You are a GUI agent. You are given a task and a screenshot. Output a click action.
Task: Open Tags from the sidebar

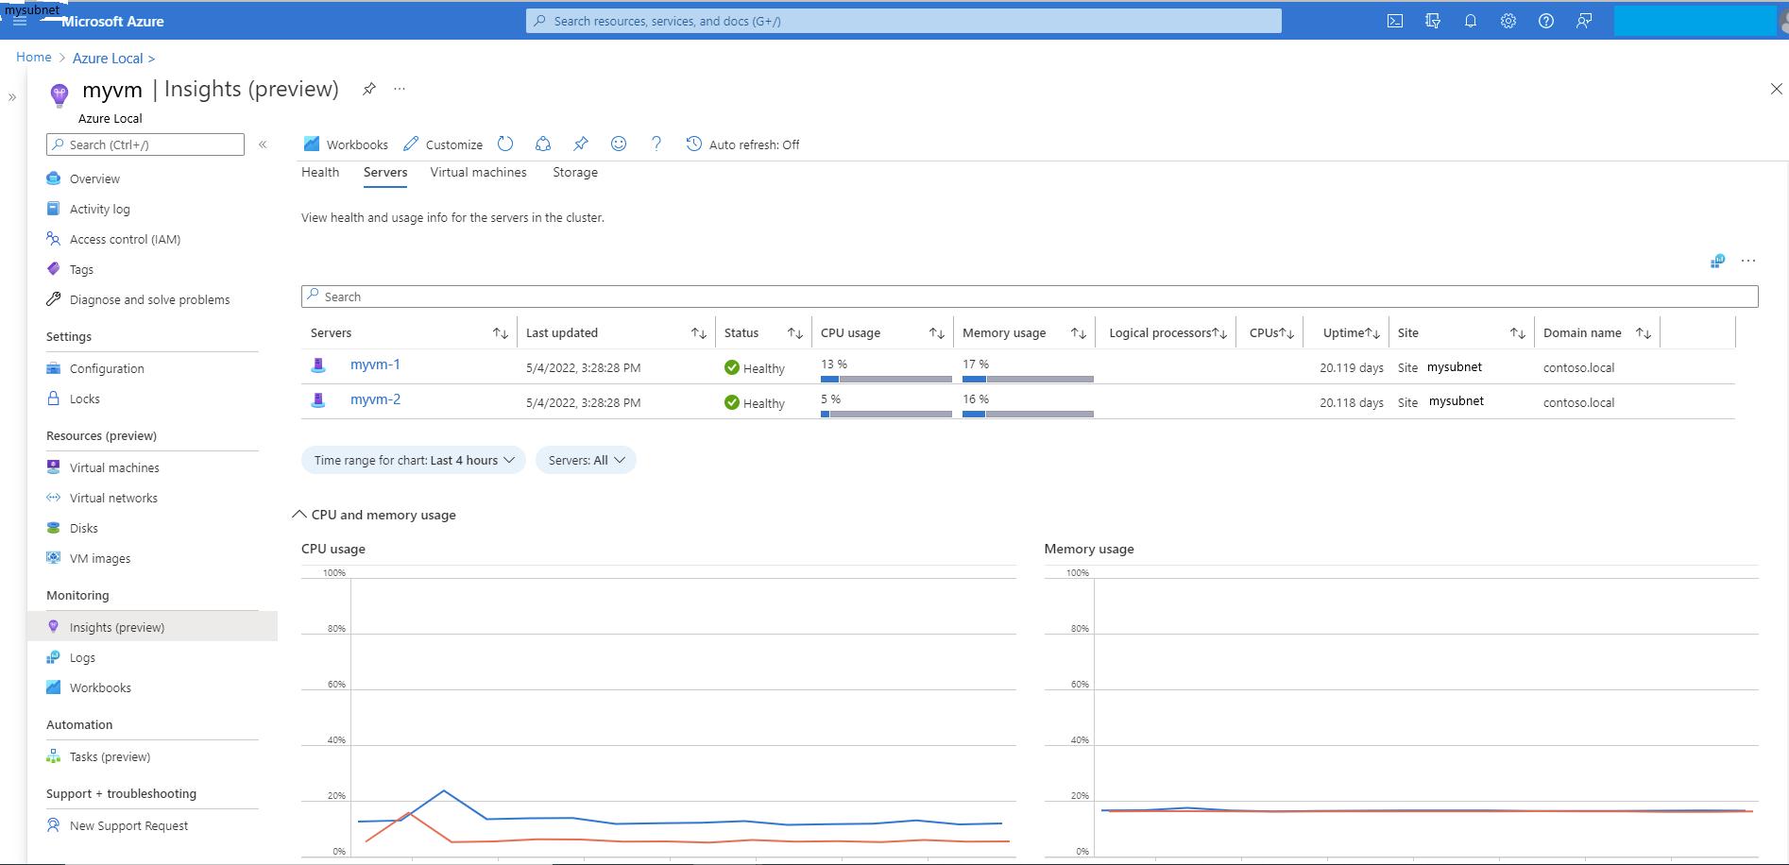(81, 269)
